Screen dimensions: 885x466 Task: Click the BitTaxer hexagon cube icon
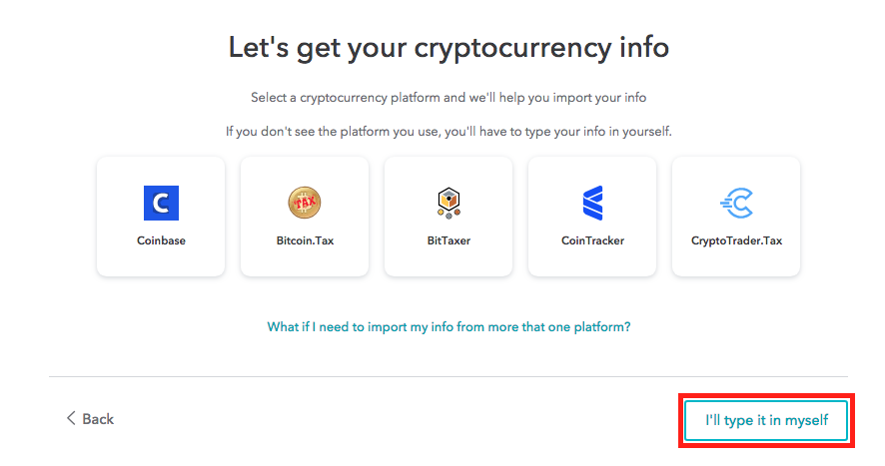pyautogui.click(x=448, y=204)
